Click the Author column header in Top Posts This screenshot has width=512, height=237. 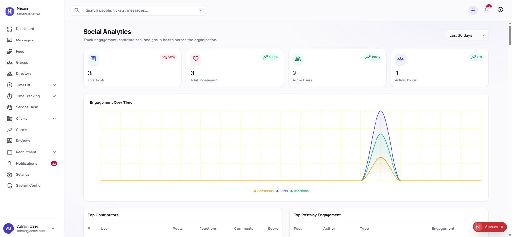(x=329, y=229)
